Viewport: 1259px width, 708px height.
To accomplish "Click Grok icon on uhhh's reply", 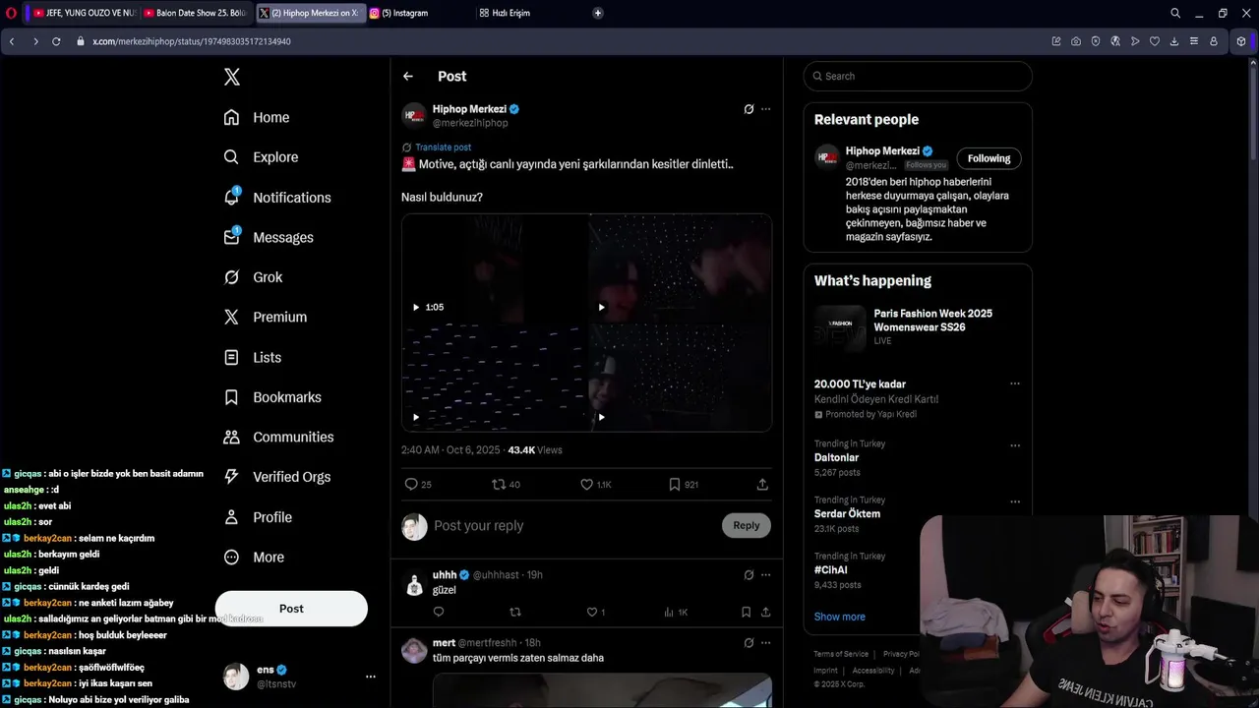I will [x=749, y=575].
